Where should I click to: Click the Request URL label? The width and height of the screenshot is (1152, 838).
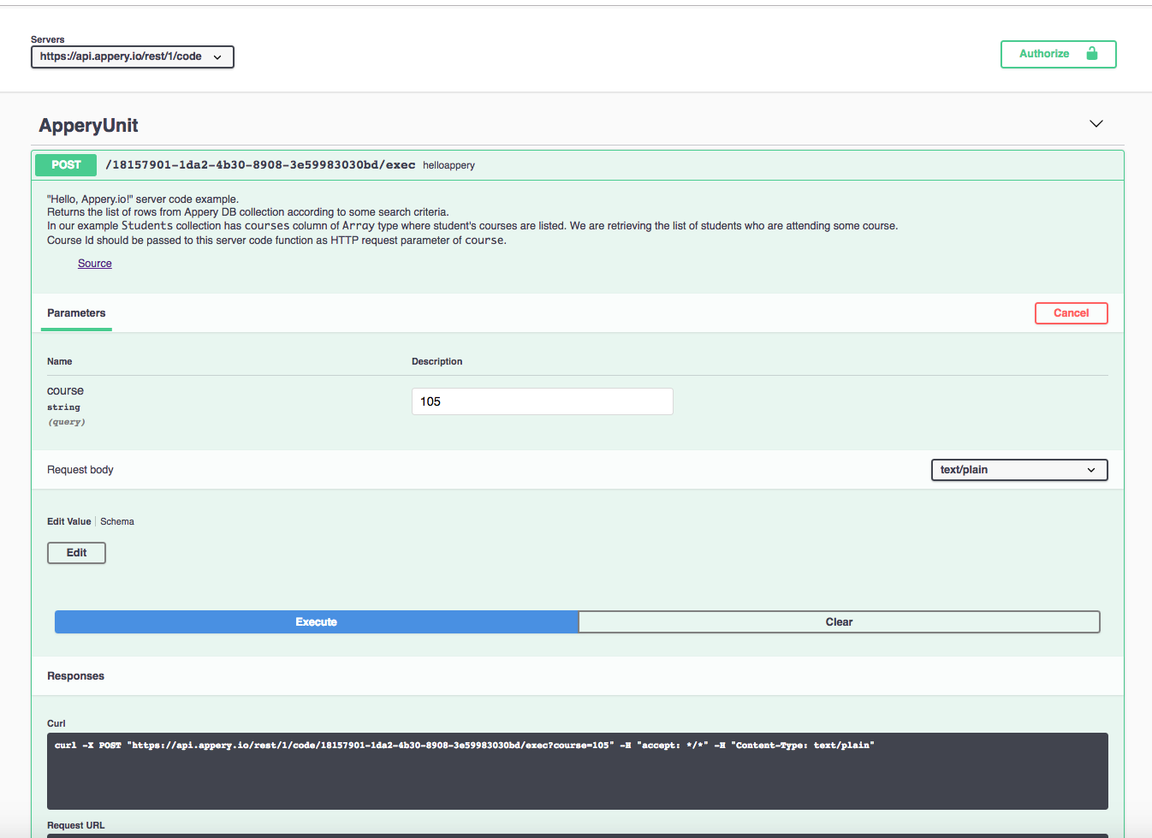(75, 825)
